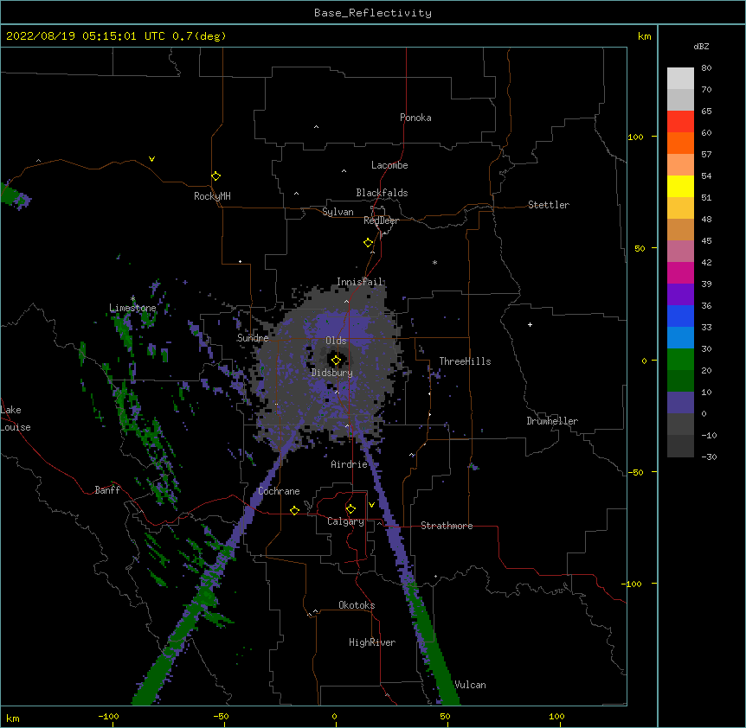
Task: Click the Drumheller town label
Action: pos(552,421)
